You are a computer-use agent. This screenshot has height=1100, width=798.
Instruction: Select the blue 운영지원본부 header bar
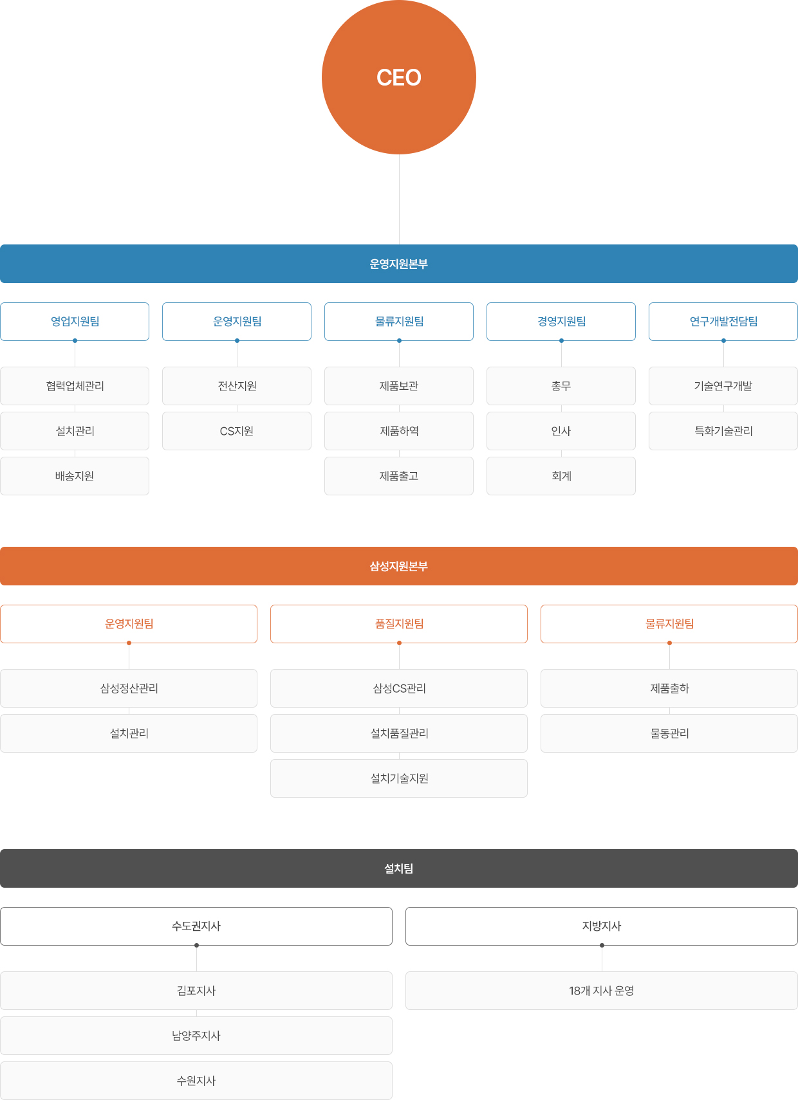coord(399,264)
